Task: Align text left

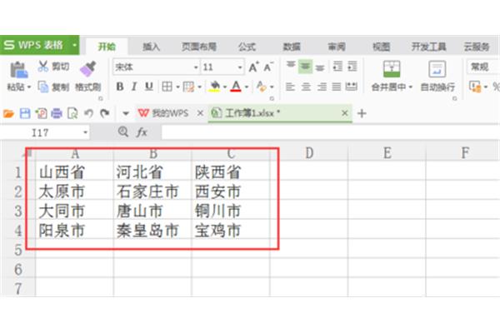Action: [290, 87]
